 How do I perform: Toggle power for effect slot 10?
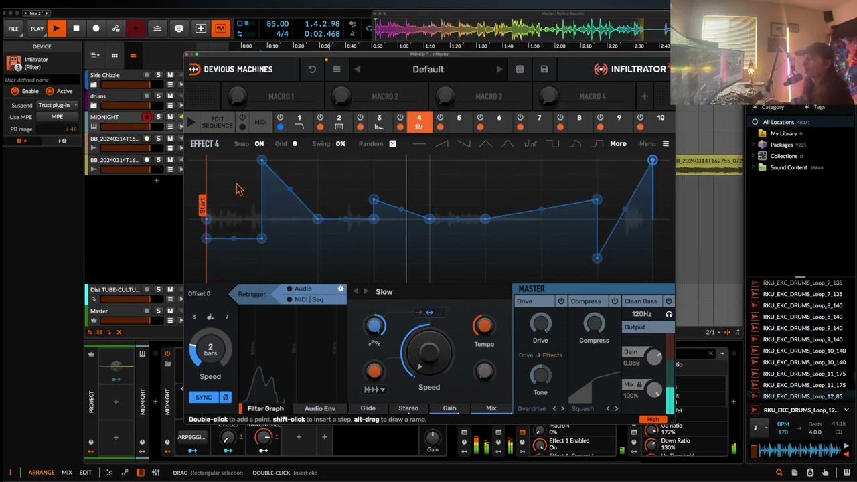[x=640, y=118]
